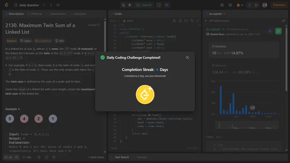Expand the code editor fullscreen
Image resolution: width=290 pixels, height=163 pixels.
pos(198,21)
